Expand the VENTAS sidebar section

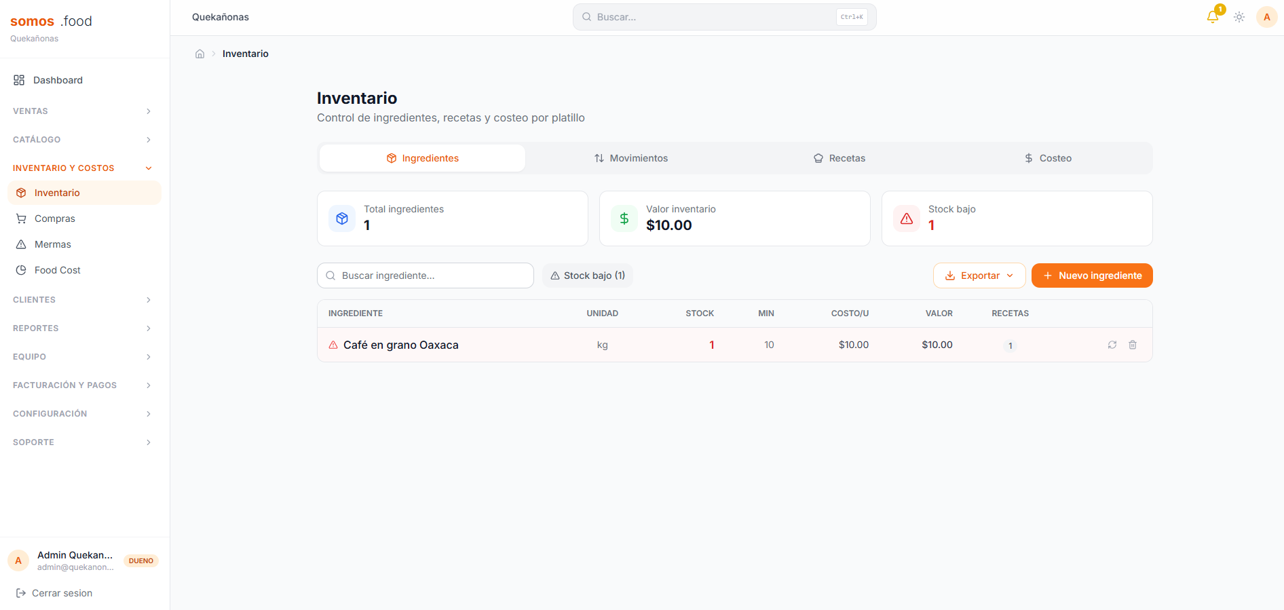[81, 111]
